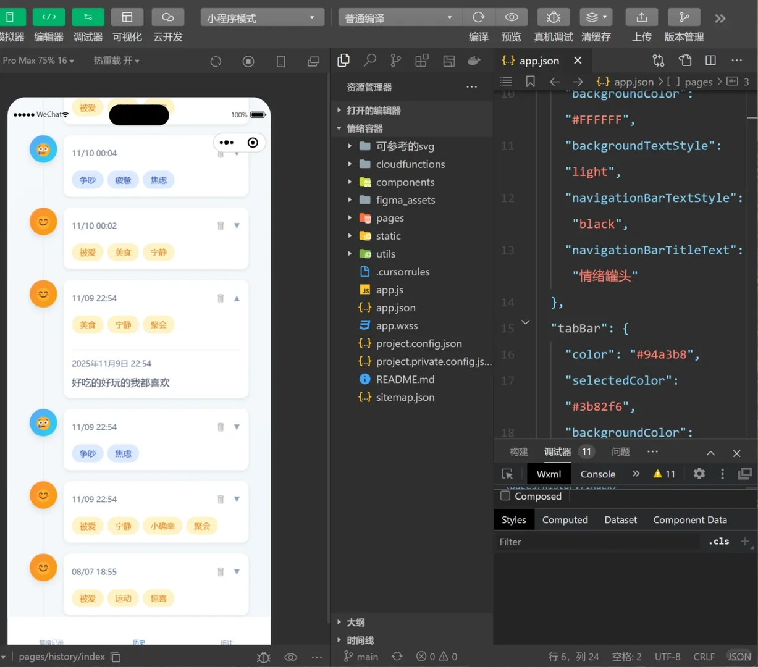Refresh the simulator
The image size is (758, 667).
[216, 61]
